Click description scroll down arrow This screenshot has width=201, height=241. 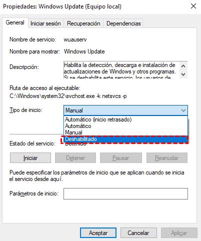[183, 74]
